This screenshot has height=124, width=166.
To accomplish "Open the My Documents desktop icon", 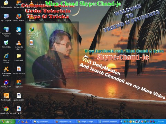I will tap(6, 4).
